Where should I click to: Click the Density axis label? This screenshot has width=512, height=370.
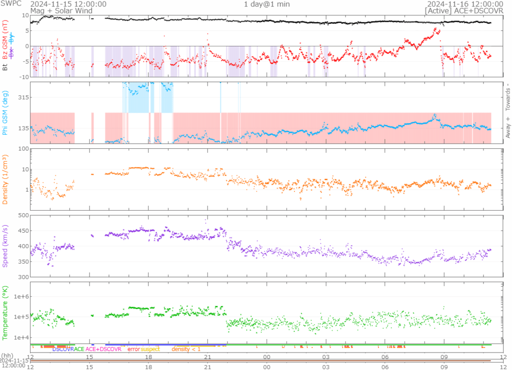[5, 180]
